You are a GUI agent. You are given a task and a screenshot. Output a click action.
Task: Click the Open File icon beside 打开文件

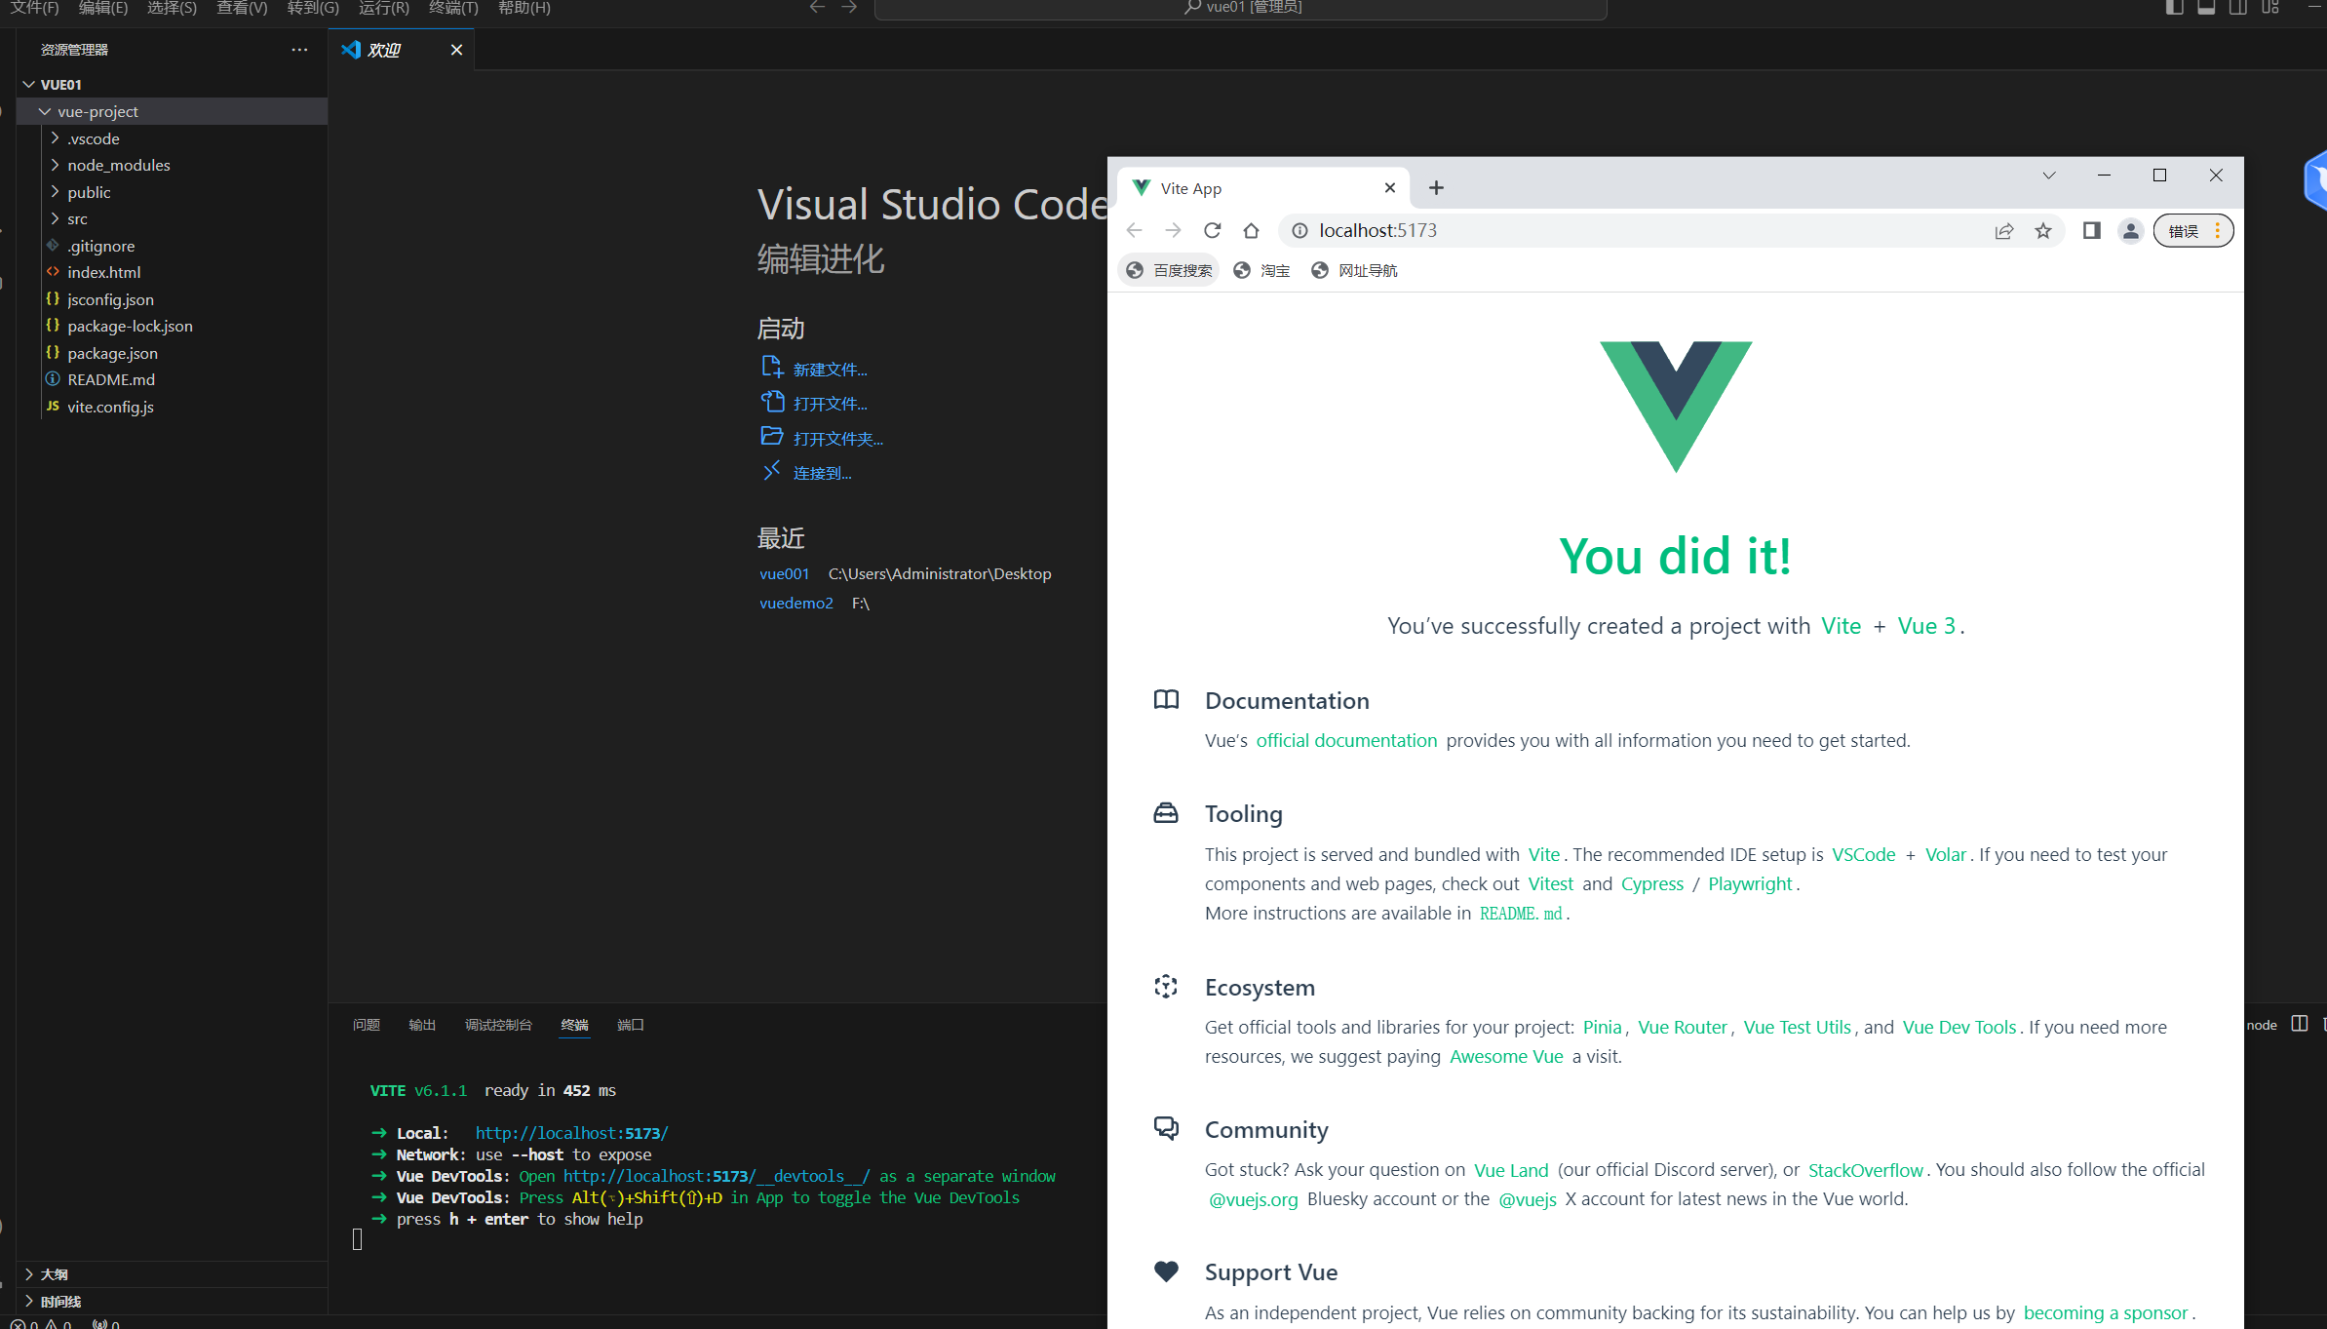tap(772, 402)
